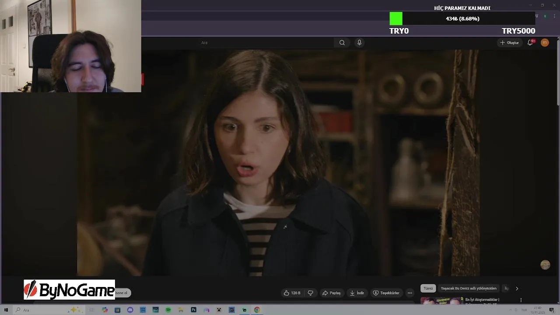Open the 'En İyi Atıştırmalıklar' video title
Image resolution: width=560 pixels, height=315 pixels.
[x=482, y=300]
